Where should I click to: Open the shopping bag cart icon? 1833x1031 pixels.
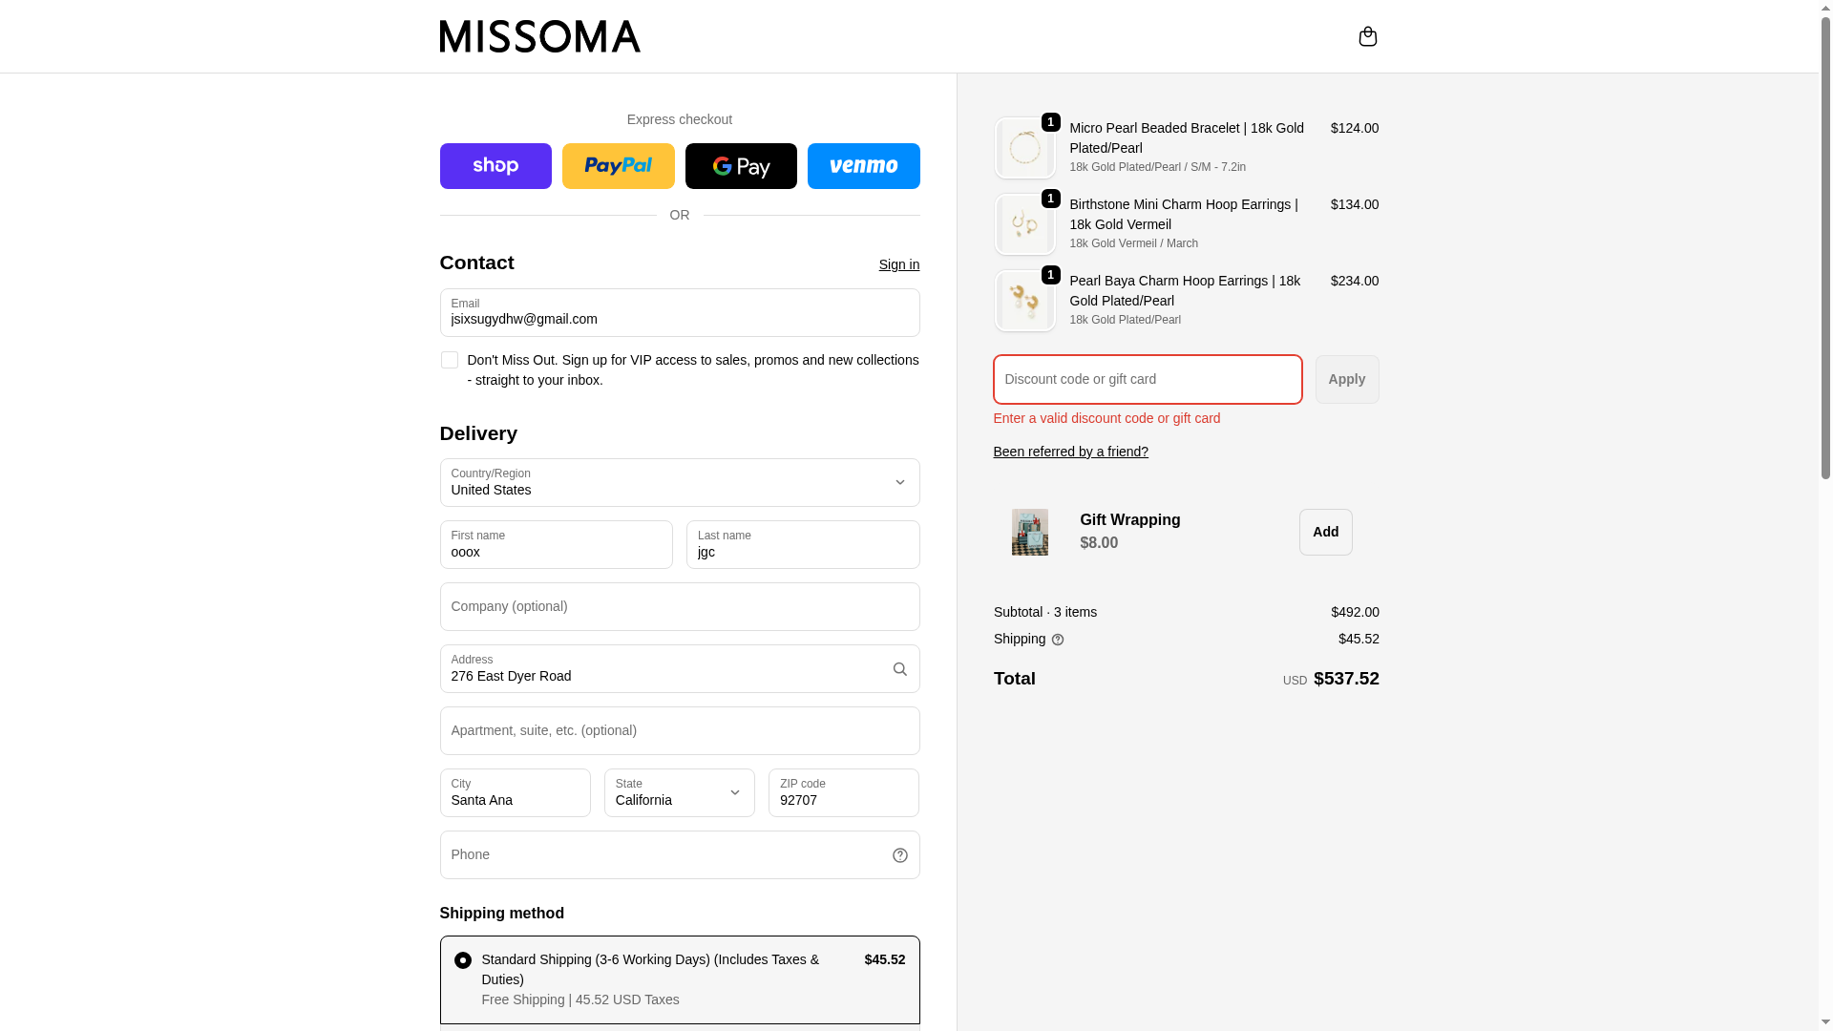(1367, 36)
